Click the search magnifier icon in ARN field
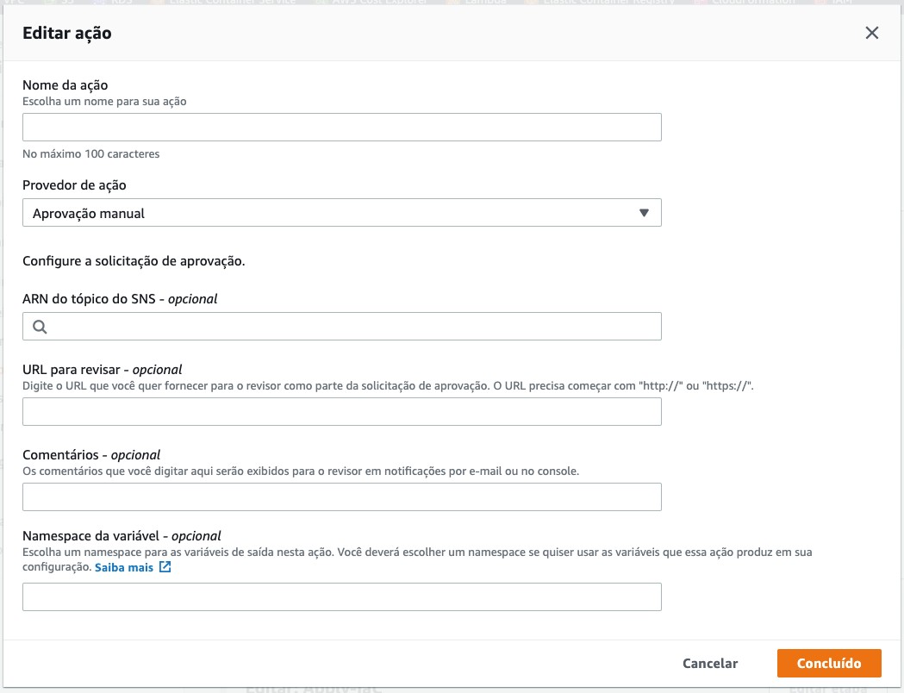904x693 pixels. [39, 327]
